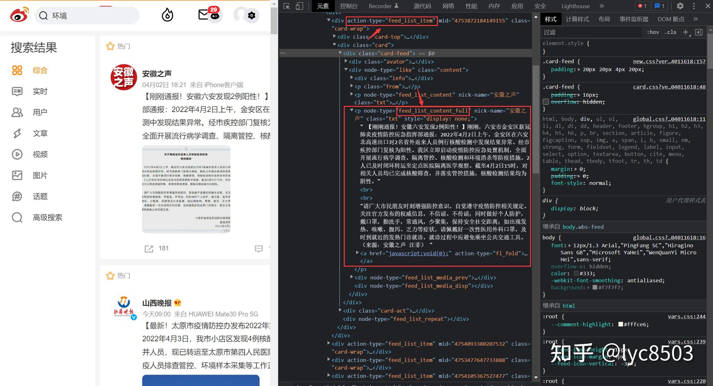
Task: Collapse the card-feed div node
Action: tap(340, 53)
